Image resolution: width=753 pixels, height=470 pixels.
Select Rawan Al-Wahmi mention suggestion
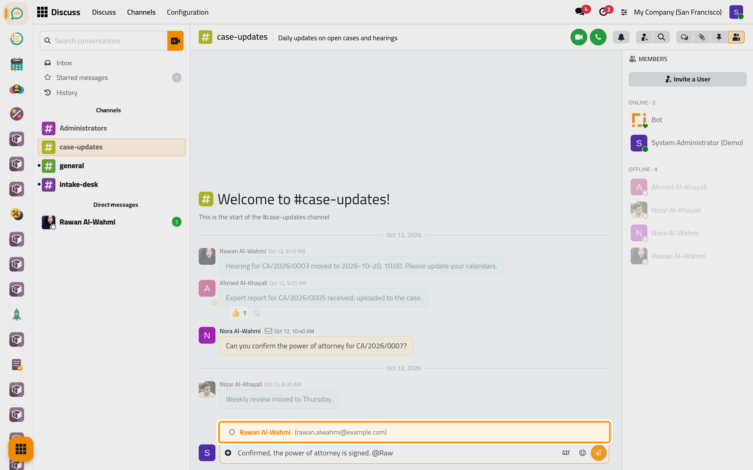tap(414, 432)
